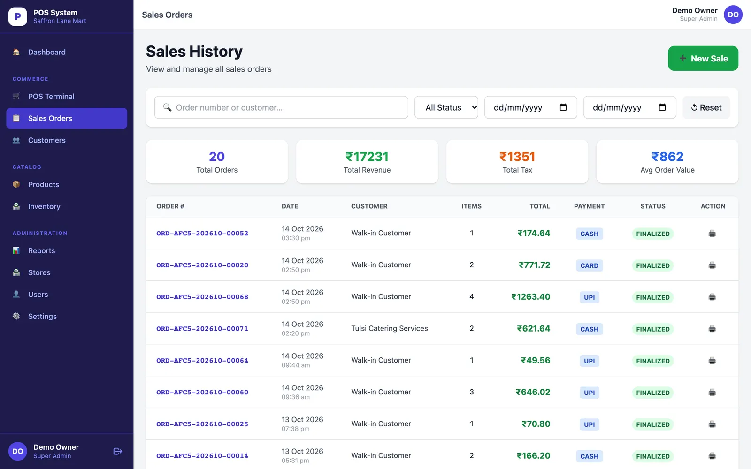The height and width of the screenshot is (469, 751).
Task: Print order ORD-AFC5-202610-00014
Action: 712,456
